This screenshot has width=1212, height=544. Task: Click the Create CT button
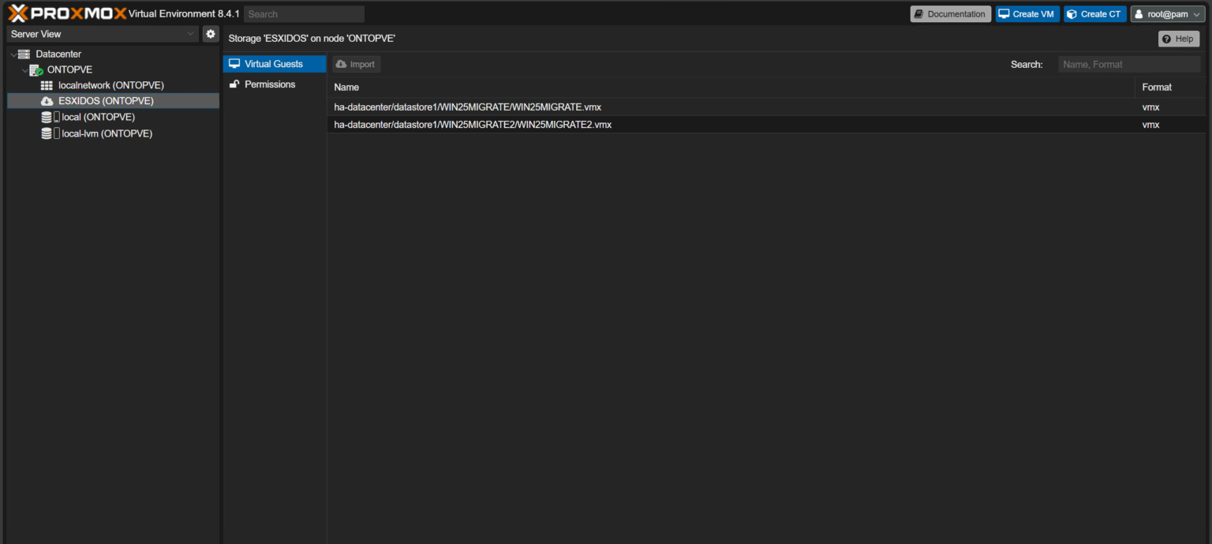(1094, 14)
